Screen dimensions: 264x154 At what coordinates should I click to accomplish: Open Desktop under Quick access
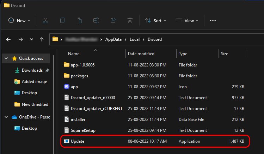29,93
